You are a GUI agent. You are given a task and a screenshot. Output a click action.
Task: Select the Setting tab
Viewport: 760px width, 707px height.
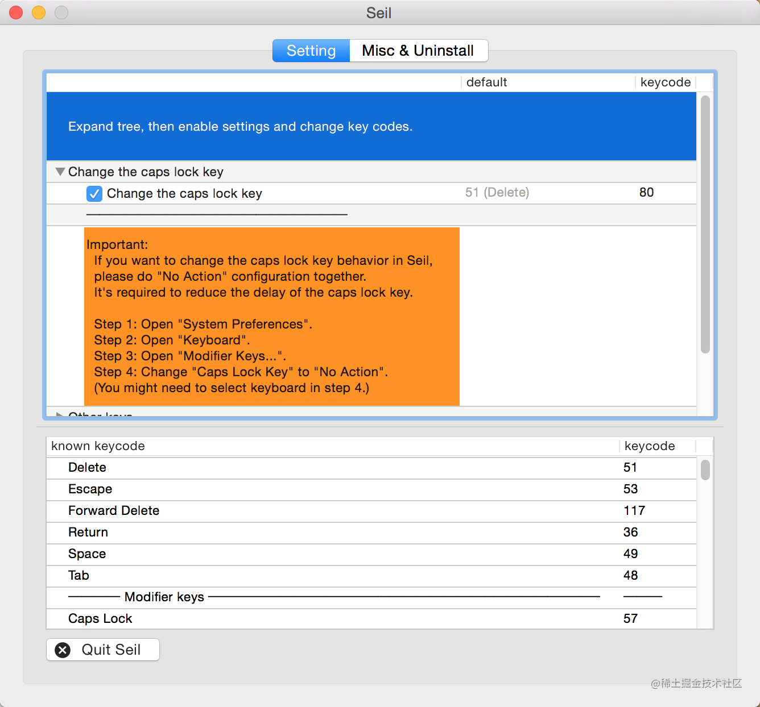[311, 51]
